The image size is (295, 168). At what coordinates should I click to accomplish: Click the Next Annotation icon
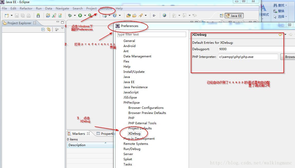tap(174, 15)
